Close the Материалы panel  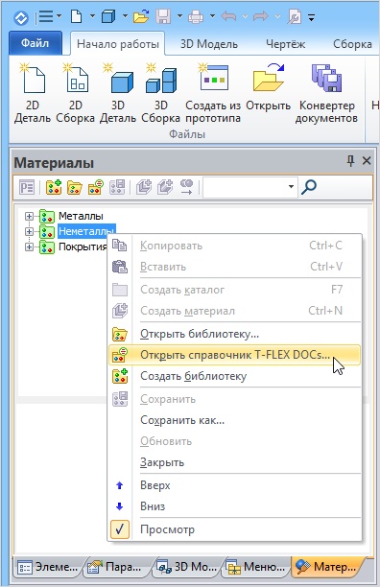367,161
